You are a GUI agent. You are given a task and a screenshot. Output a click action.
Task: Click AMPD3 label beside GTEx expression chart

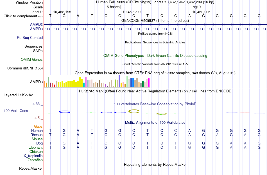(36, 82)
